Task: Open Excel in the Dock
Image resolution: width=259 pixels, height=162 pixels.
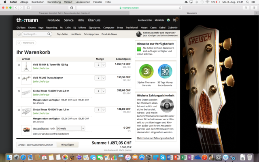Action: pos(183,158)
